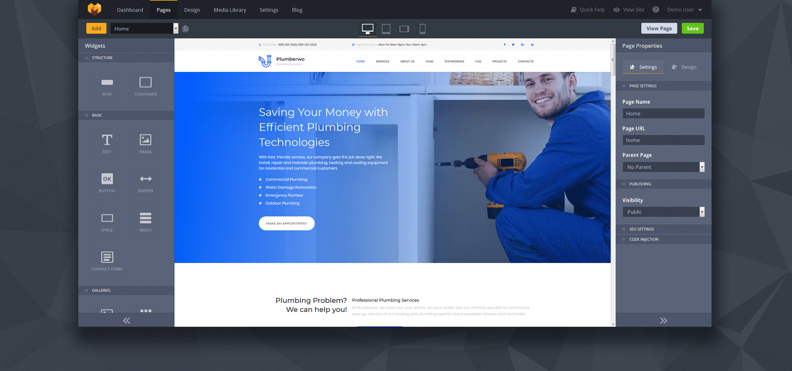Open the Visibility dropdown
Screen dimensions: 792x371
coord(663,212)
